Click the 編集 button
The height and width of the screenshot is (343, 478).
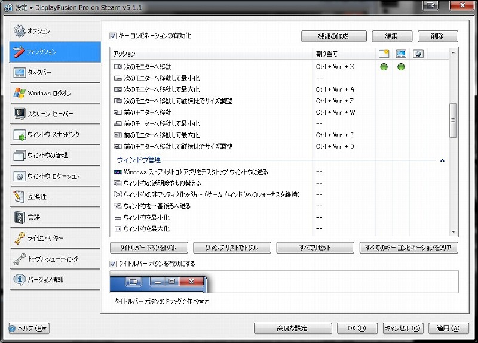coord(392,36)
